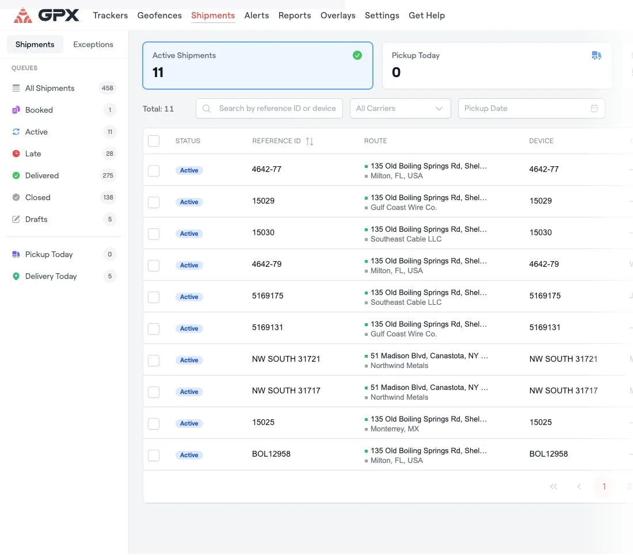
Task: Check the box for shipment 15030
Action: pos(154,234)
